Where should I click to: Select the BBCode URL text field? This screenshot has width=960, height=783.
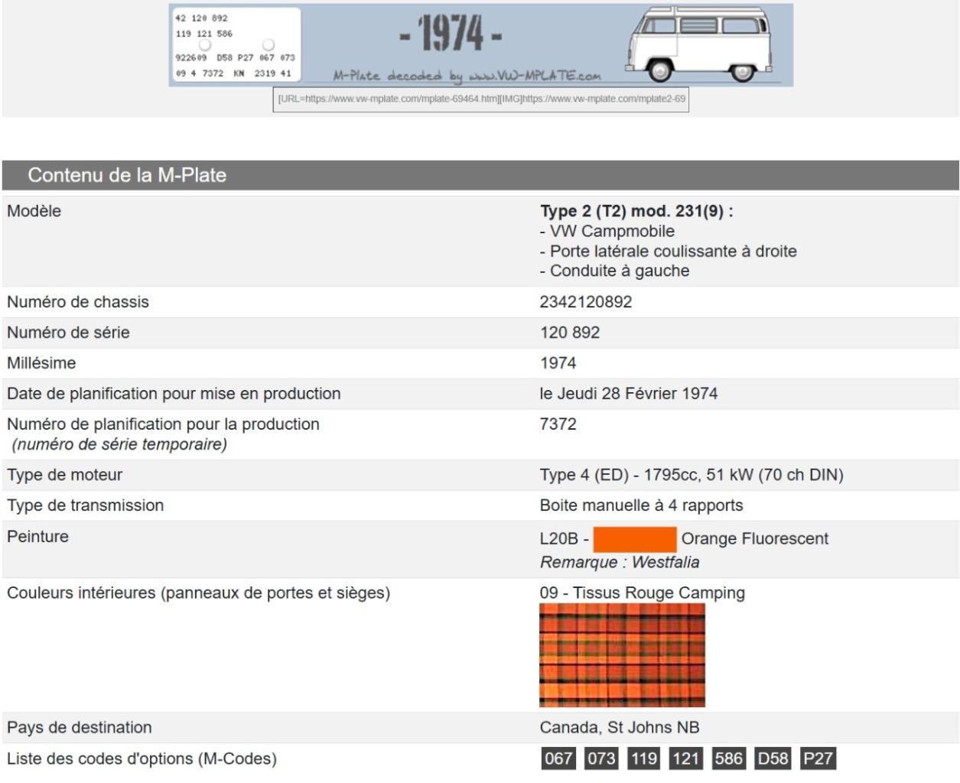coord(481,99)
